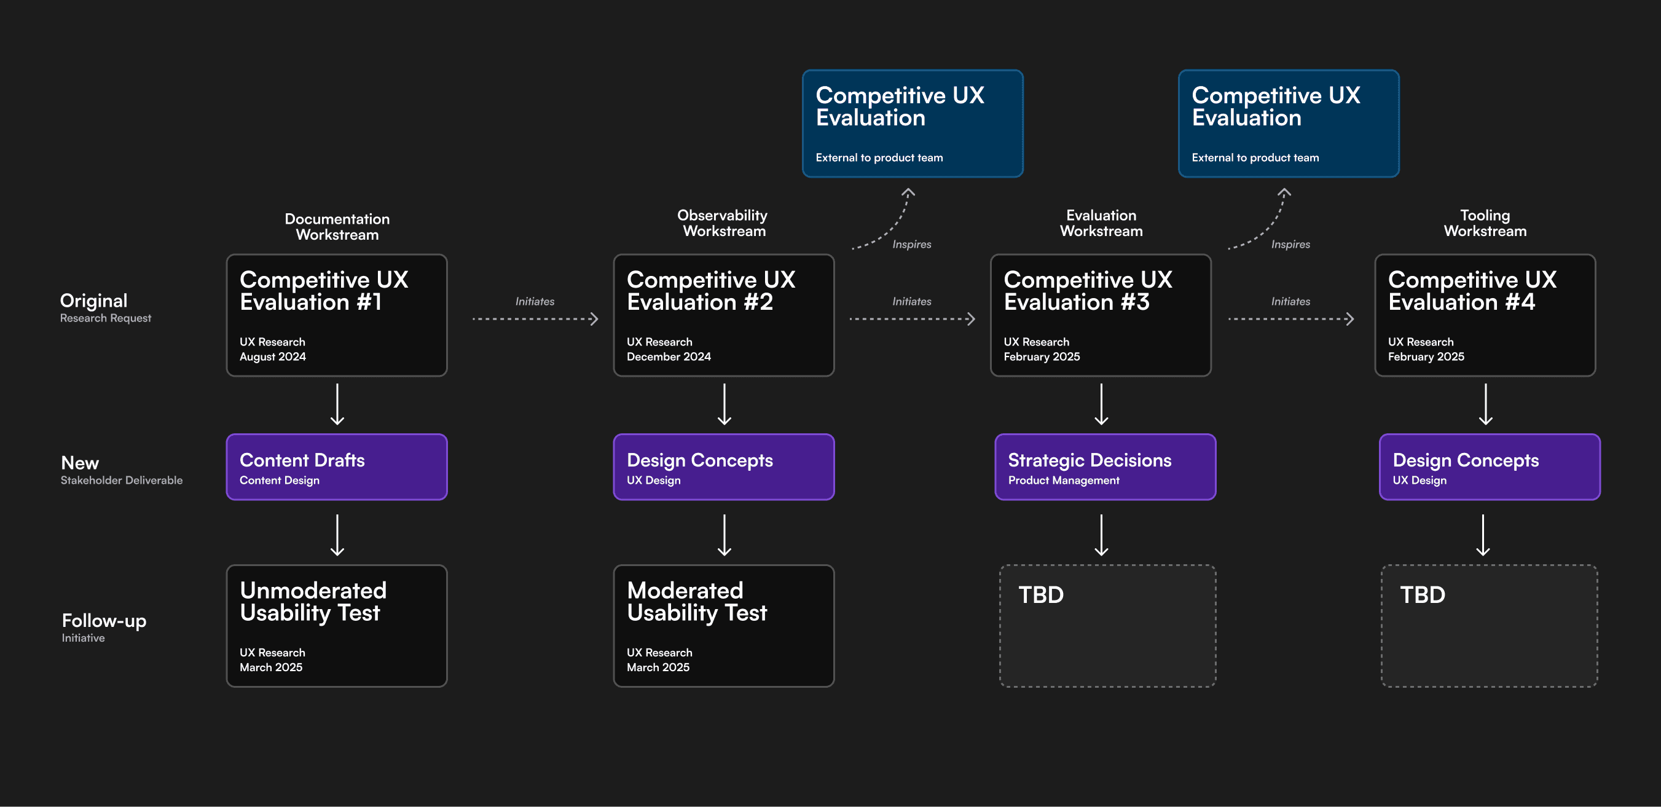Click the blue external evaluation card above Evaluation #3
This screenshot has width=1661, height=807.
coord(1289,123)
